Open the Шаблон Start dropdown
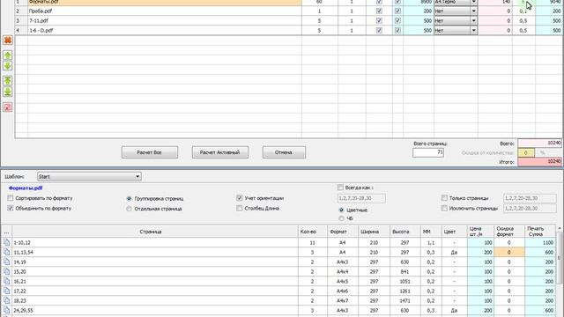564x317 pixels. [x=89, y=176]
